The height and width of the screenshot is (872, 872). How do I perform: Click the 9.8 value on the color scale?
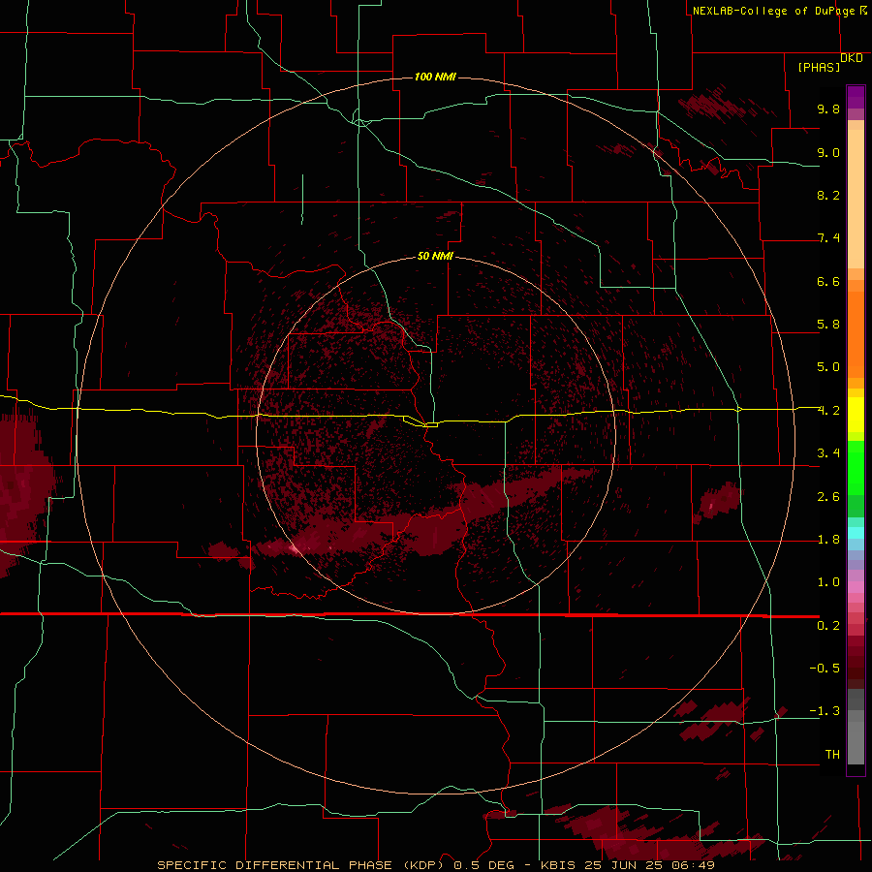tap(828, 109)
